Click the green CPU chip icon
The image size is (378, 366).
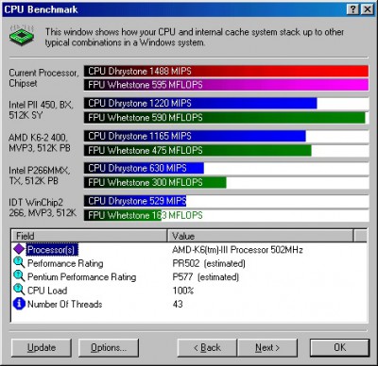pos(22,35)
